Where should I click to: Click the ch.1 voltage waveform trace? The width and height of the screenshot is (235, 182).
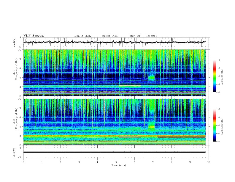(114, 42)
